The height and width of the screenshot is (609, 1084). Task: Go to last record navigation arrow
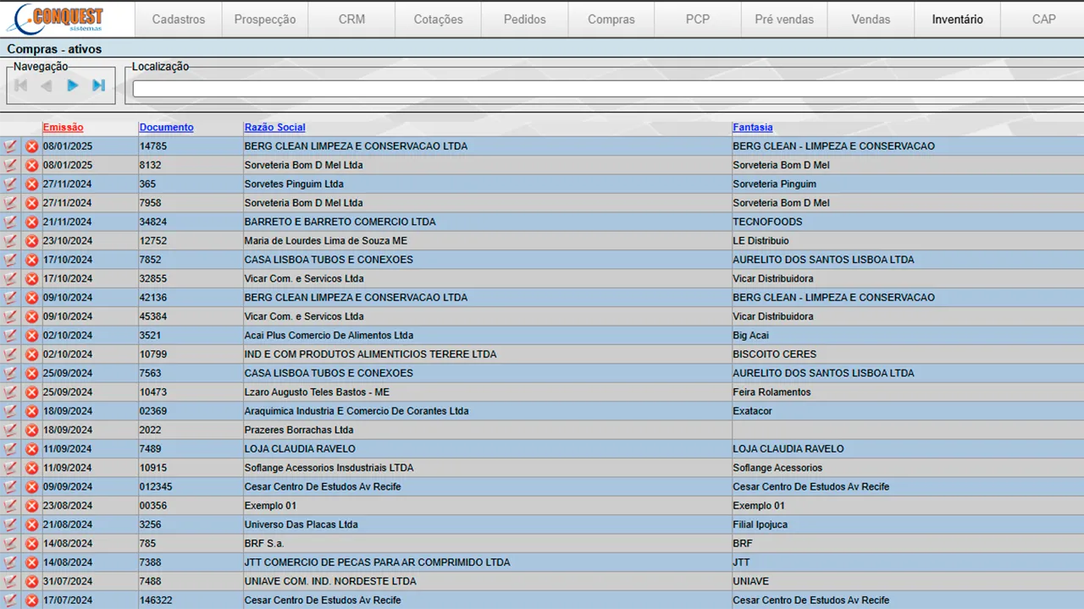(99, 85)
